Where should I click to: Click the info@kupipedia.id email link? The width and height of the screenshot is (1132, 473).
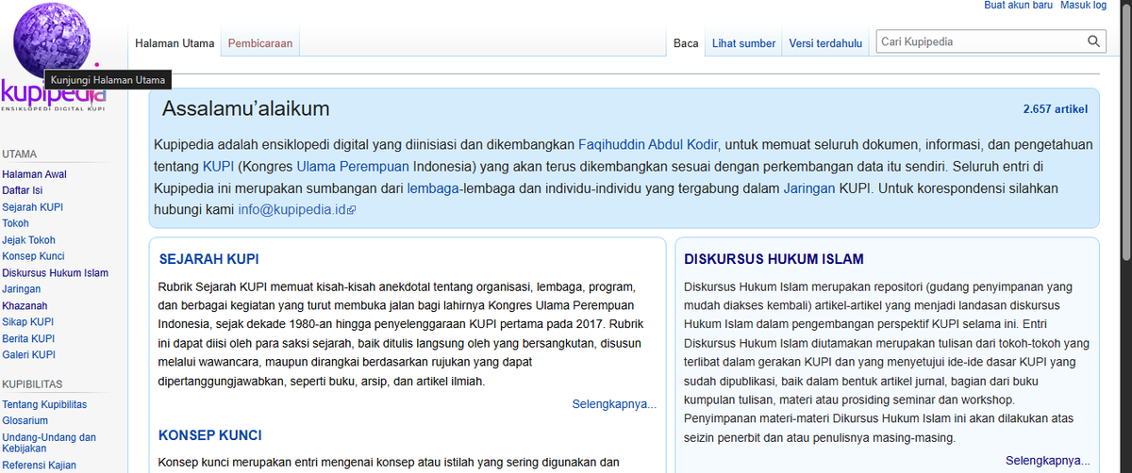tap(291, 211)
